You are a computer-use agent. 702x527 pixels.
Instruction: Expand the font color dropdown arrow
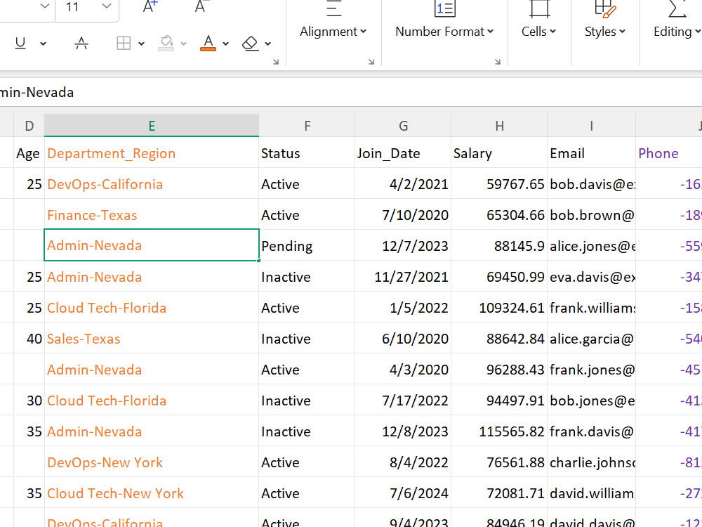[225, 44]
